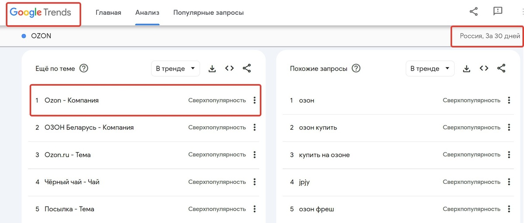The width and height of the screenshot is (524, 223).
Task: Click the Google Trends logo
Action: click(x=41, y=13)
